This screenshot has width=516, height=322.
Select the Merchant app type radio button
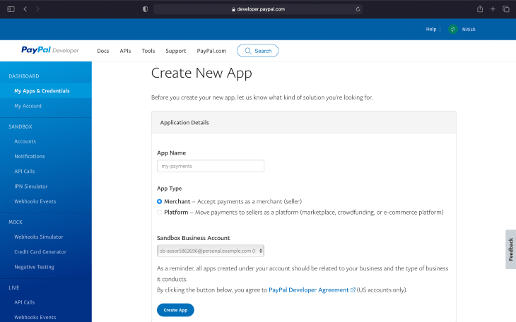point(159,201)
